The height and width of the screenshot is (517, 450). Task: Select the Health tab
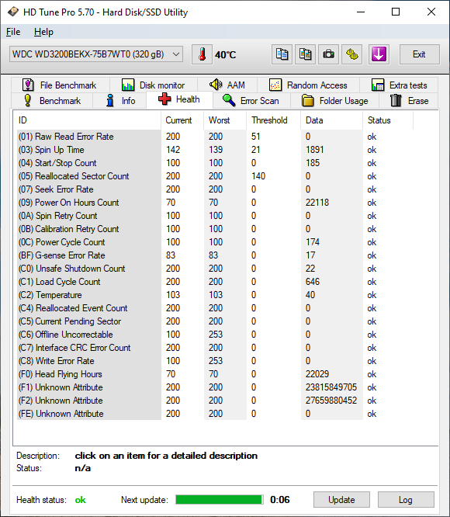(179, 99)
